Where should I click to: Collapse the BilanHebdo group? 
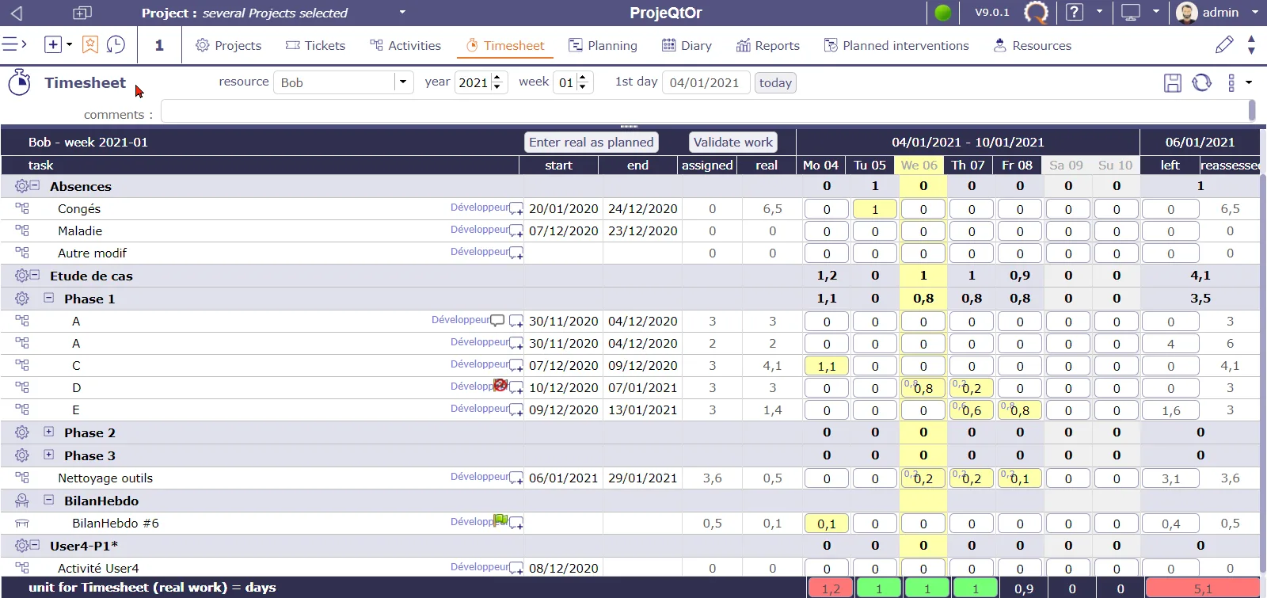[x=48, y=500]
